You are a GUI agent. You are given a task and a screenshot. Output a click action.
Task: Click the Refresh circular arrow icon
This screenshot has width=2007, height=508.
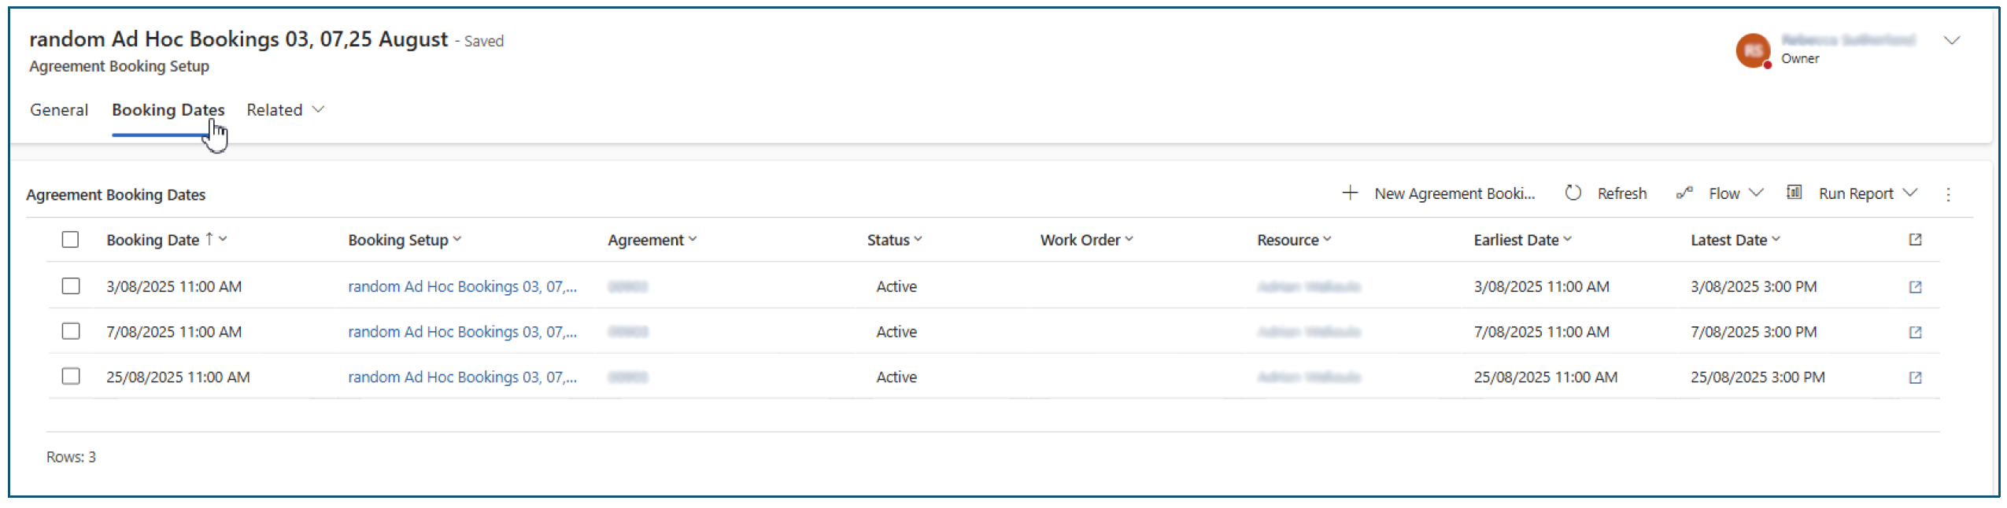(x=1573, y=193)
